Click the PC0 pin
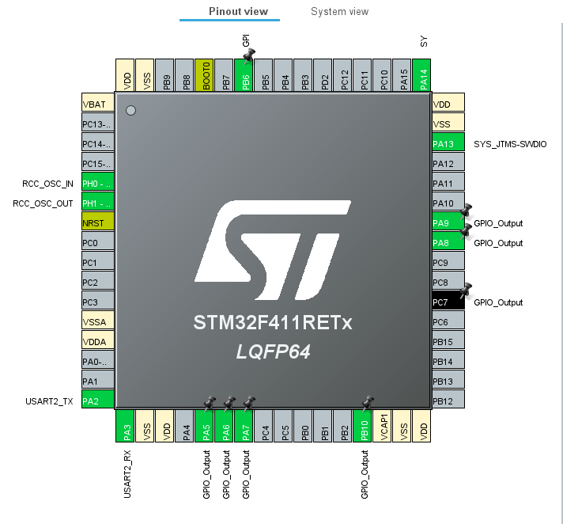 [x=98, y=241]
